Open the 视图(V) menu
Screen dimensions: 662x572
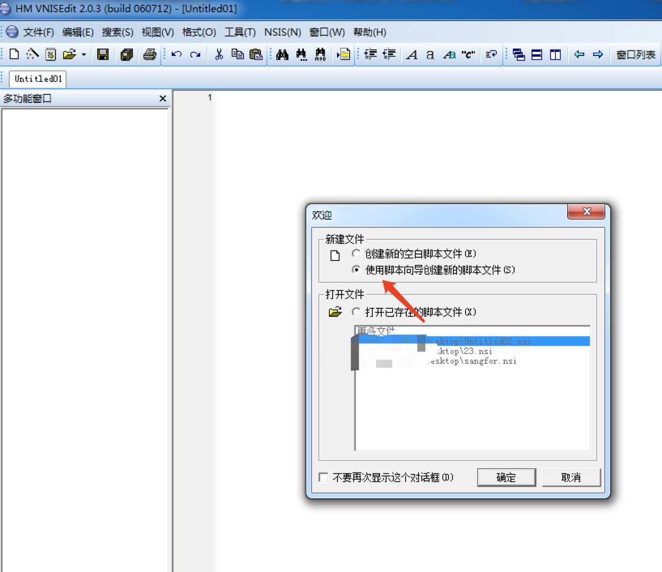[x=157, y=32]
